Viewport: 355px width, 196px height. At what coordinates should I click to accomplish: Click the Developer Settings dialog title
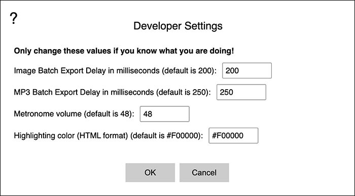click(178, 26)
